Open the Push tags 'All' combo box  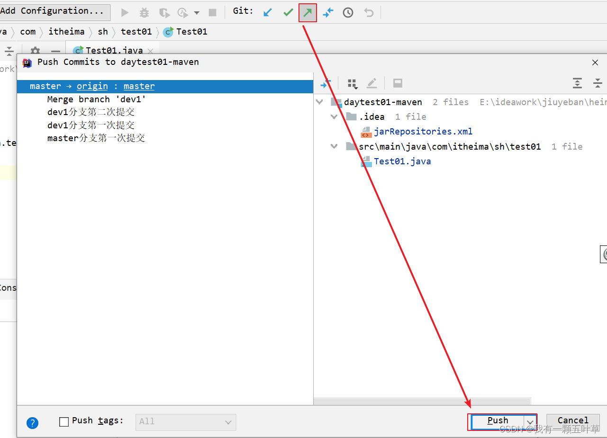point(186,422)
